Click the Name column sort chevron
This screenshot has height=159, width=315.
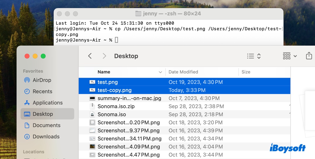pos(160,72)
